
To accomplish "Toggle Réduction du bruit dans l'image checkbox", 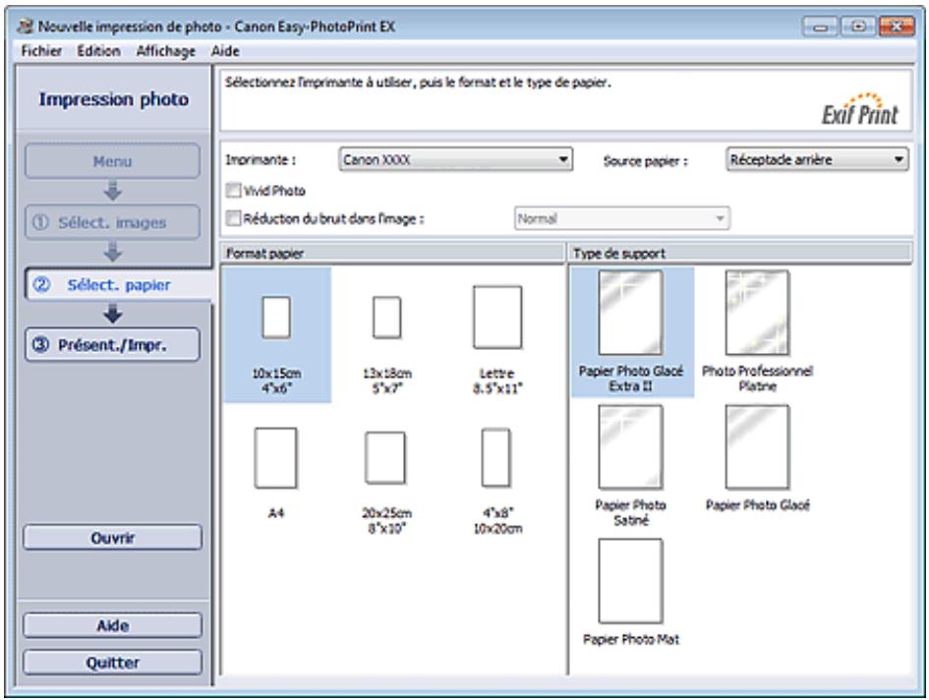I will tap(233, 218).
